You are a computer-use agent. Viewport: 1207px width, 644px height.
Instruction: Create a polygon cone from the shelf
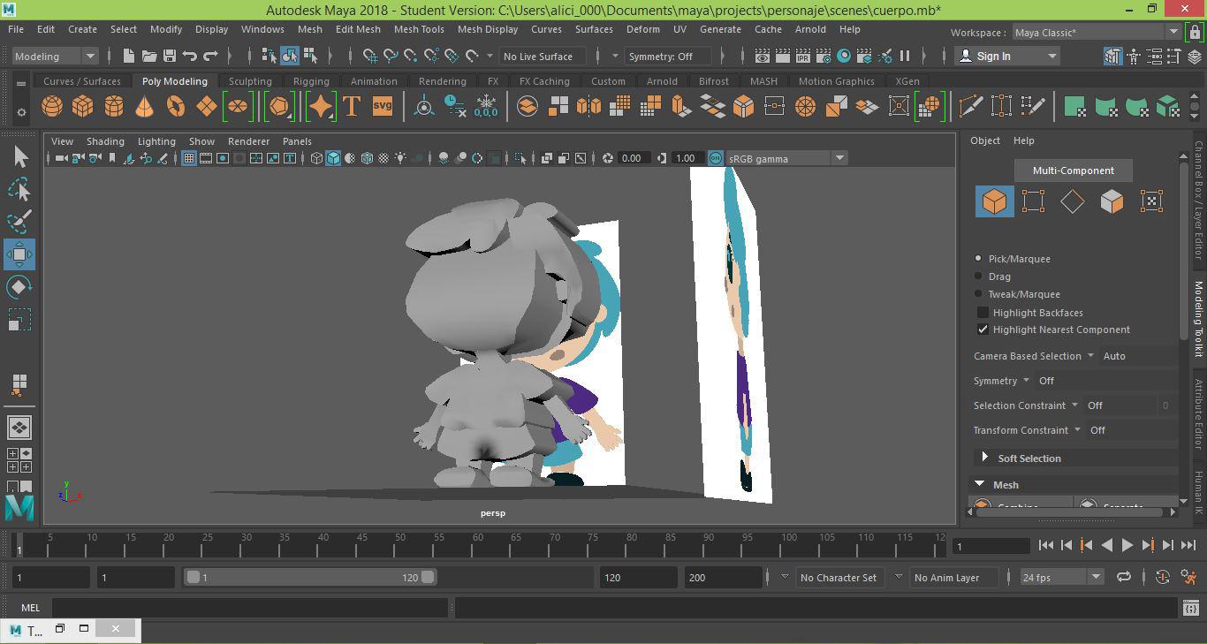coord(144,107)
